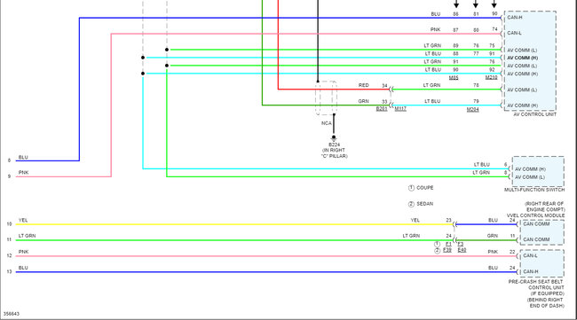This screenshot has height=320, width=577.
Task: Click pin number 78 on the LT GRN wire
Action: pos(476,85)
